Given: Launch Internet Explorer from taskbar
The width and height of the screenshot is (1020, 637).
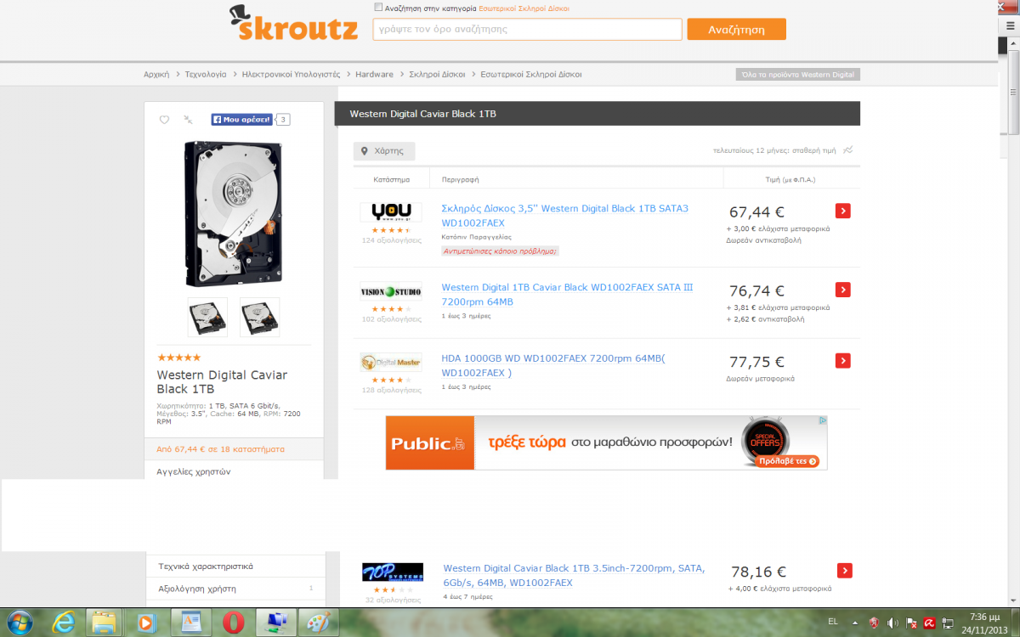Looking at the screenshot, I should (65, 623).
